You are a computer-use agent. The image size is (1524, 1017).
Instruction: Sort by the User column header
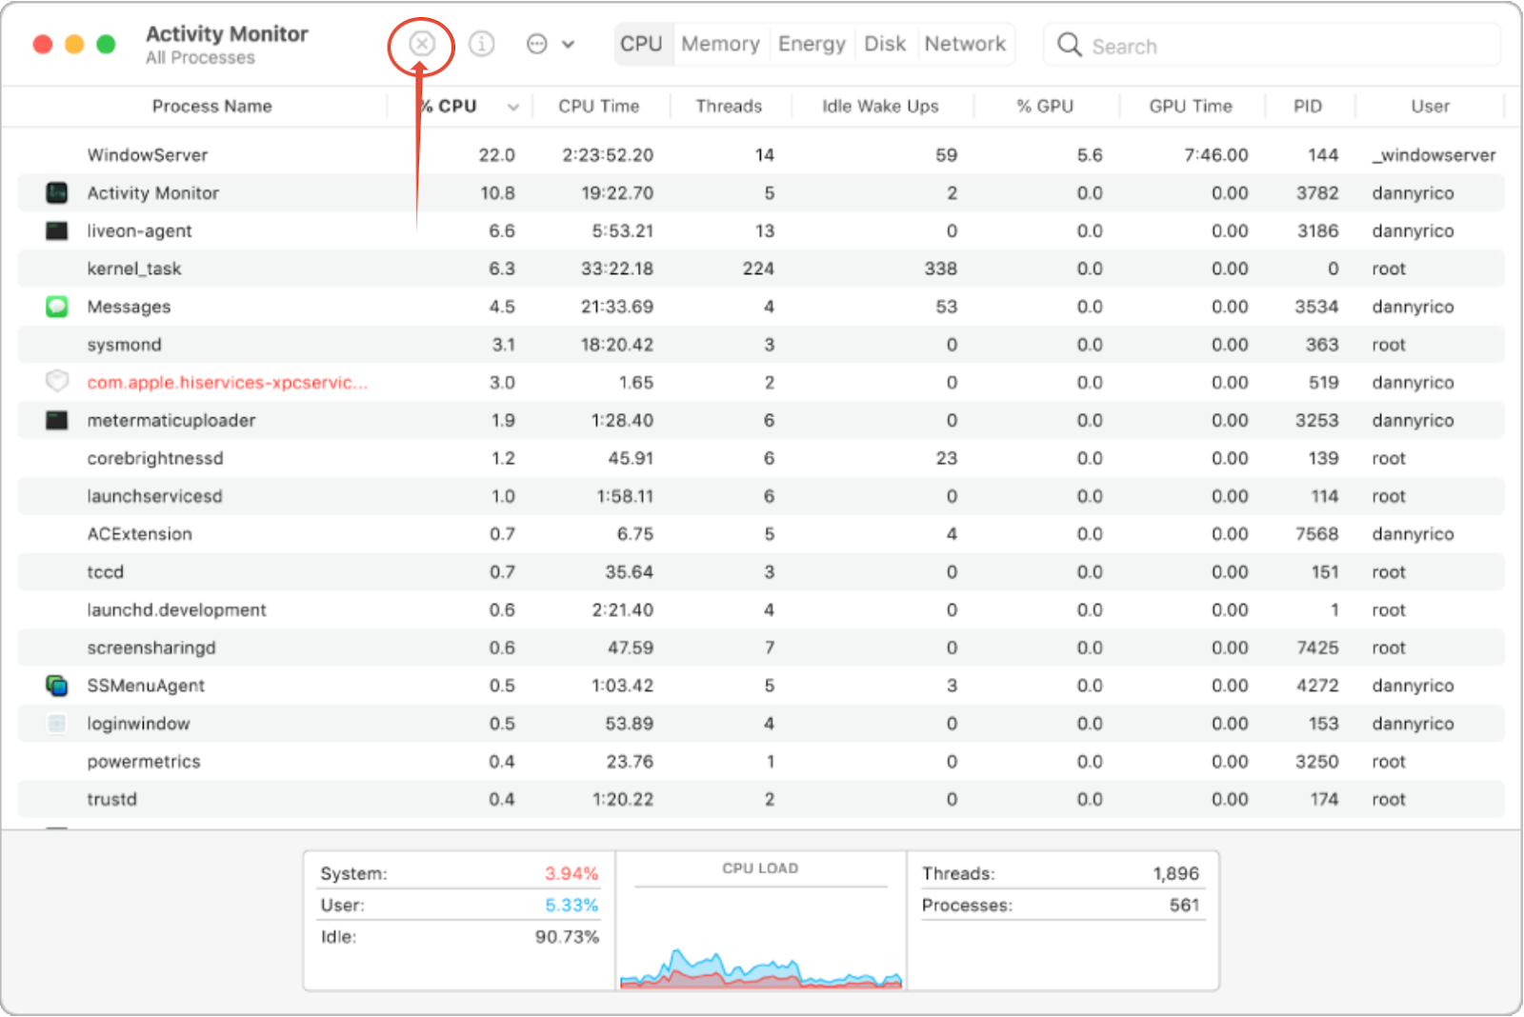(x=1431, y=106)
